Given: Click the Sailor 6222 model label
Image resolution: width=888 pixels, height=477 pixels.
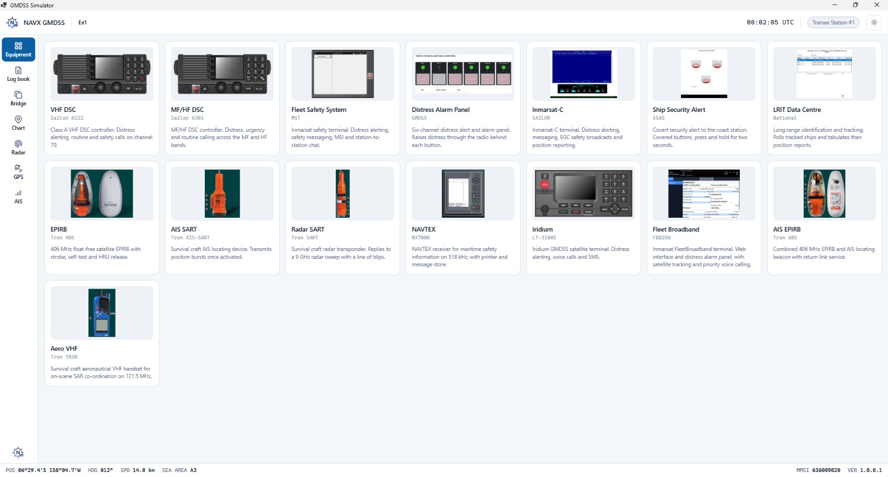Looking at the screenshot, I should pos(67,118).
